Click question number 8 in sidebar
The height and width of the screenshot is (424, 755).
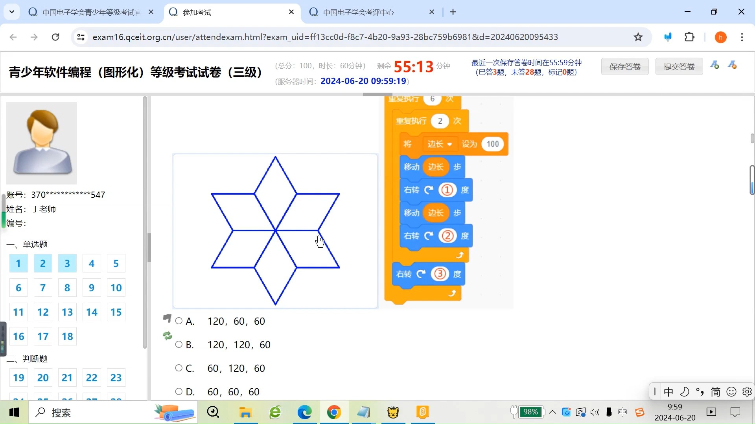(x=67, y=288)
